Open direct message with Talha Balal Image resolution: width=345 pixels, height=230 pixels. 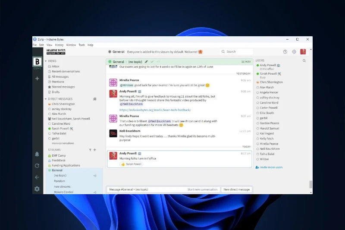tap(59, 133)
